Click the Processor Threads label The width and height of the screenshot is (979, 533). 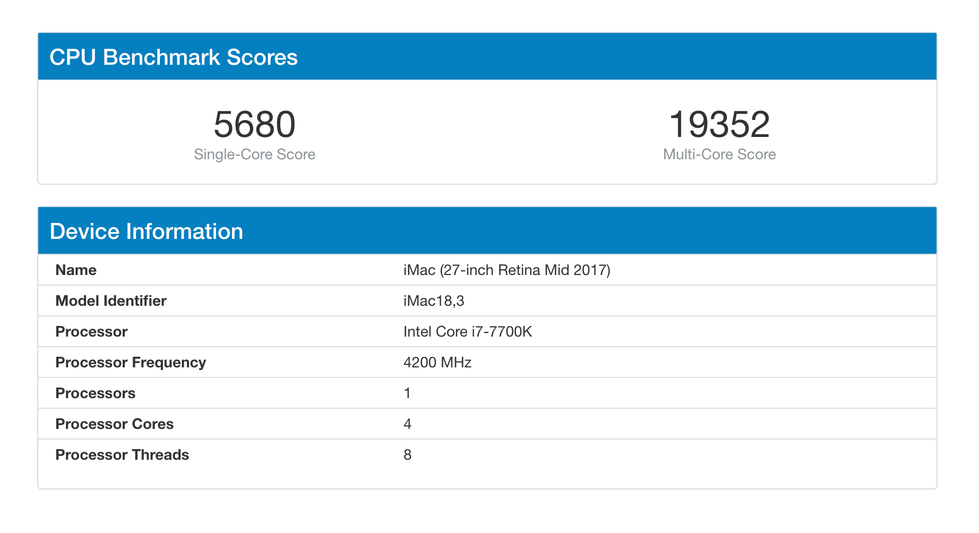[122, 455]
